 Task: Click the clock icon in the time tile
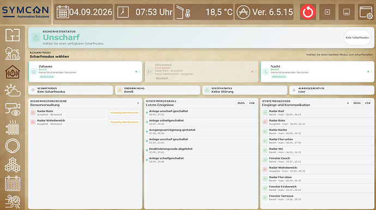[x=123, y=12]
